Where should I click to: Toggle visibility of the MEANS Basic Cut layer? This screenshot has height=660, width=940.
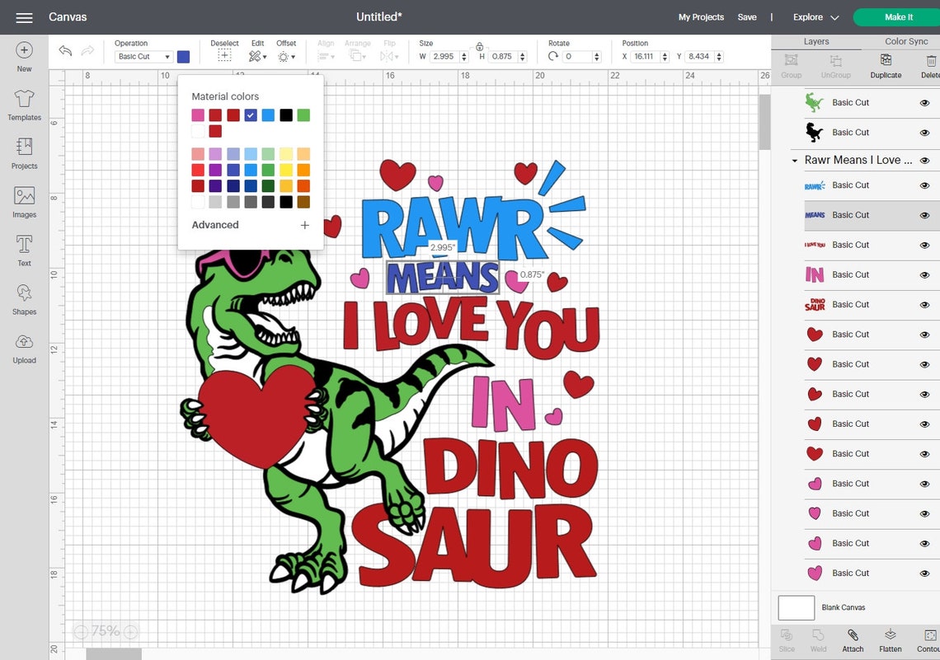[925, 214]
